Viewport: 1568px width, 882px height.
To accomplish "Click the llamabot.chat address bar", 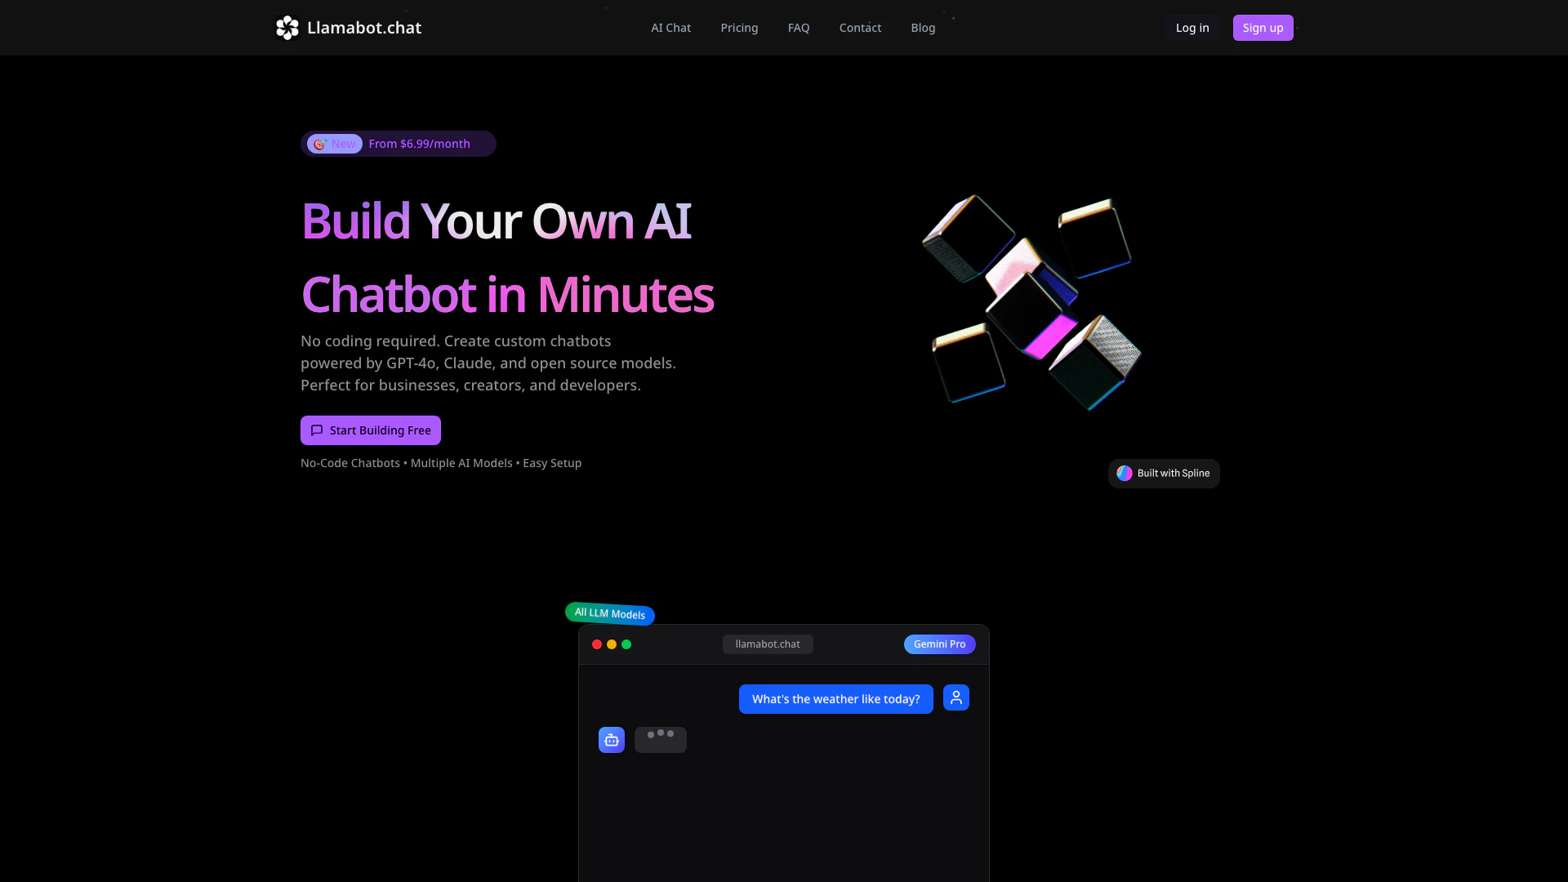I will tap(768, 644).
